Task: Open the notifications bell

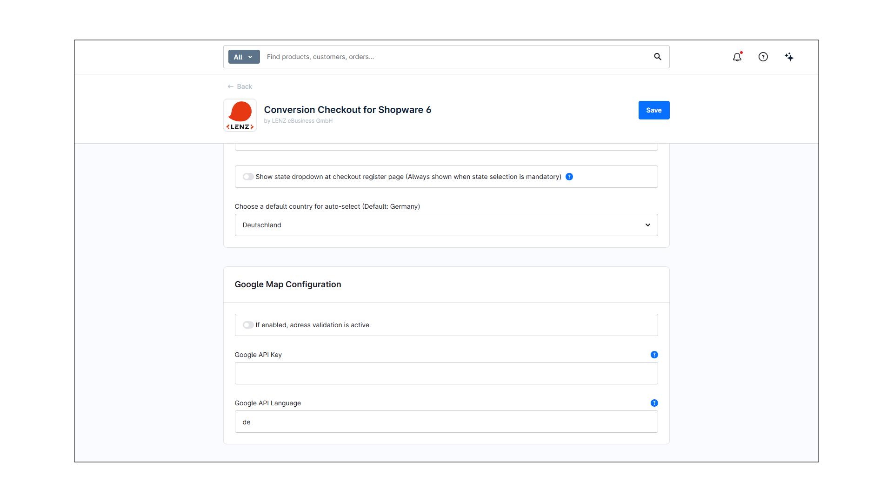Action: pyautogui.click(x=737, y=57)
